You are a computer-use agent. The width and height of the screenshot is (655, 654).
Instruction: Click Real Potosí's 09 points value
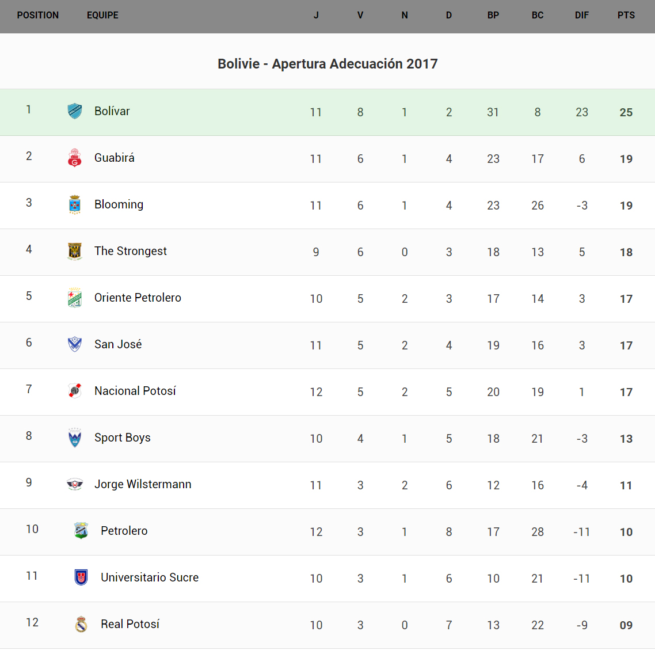pos(626,625)
